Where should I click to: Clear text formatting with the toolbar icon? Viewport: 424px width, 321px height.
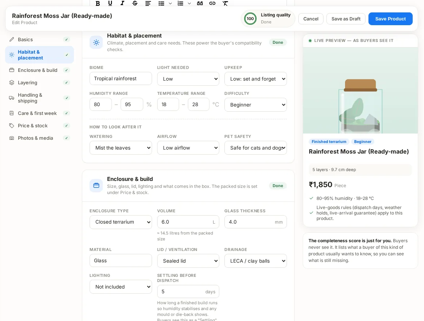[x=225, y=3]
